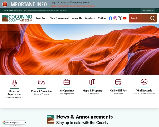Click Find Employment subtitle
This screenshot has width=159, height=127.
tap(67, 94)
